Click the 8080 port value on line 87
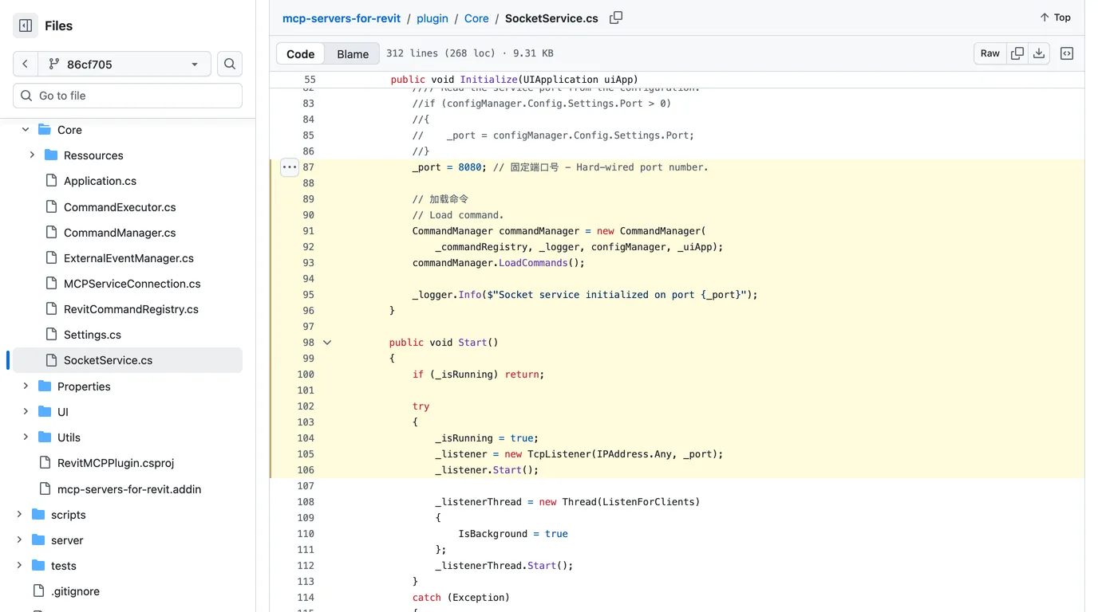The height and width of the screenshot is (612, 1098). click(469, 167)
